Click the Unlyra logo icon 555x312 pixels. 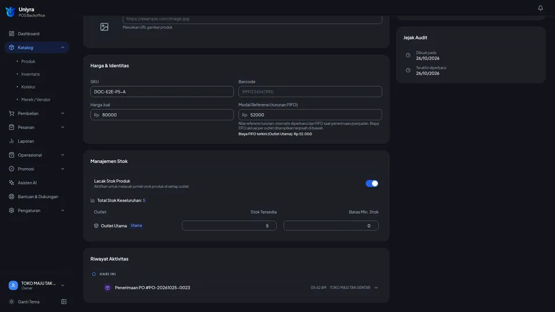10,12
